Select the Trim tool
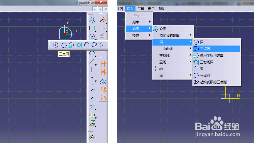The image size is (254, 143). 92,106
